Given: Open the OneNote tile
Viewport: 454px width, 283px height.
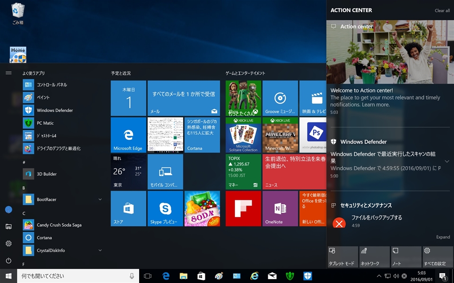Looking at the screenshot, I should 280,208.
